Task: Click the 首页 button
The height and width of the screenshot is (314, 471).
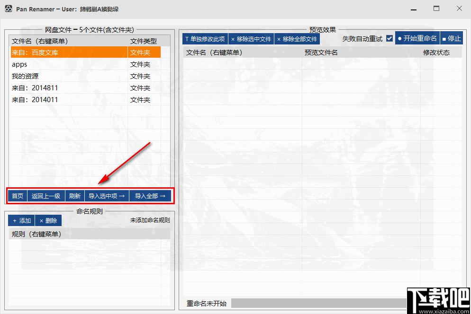Action: click(18, 196)
